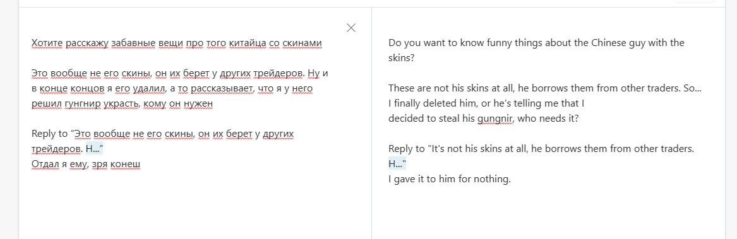737x239 pixels.
Task: Place cursor in first Russian line starting "Хотите расскажу"
Action: (x=177, y=44)
